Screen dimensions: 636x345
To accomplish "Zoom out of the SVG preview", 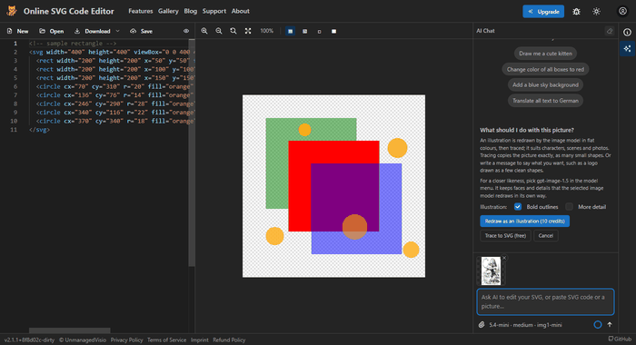I will click(219, 31).
